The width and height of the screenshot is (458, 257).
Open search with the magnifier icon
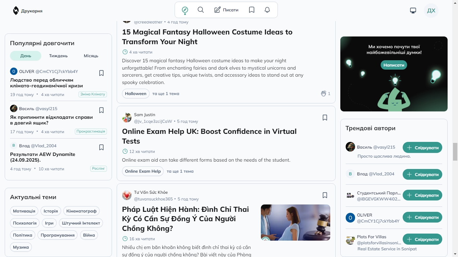(201, 10)
